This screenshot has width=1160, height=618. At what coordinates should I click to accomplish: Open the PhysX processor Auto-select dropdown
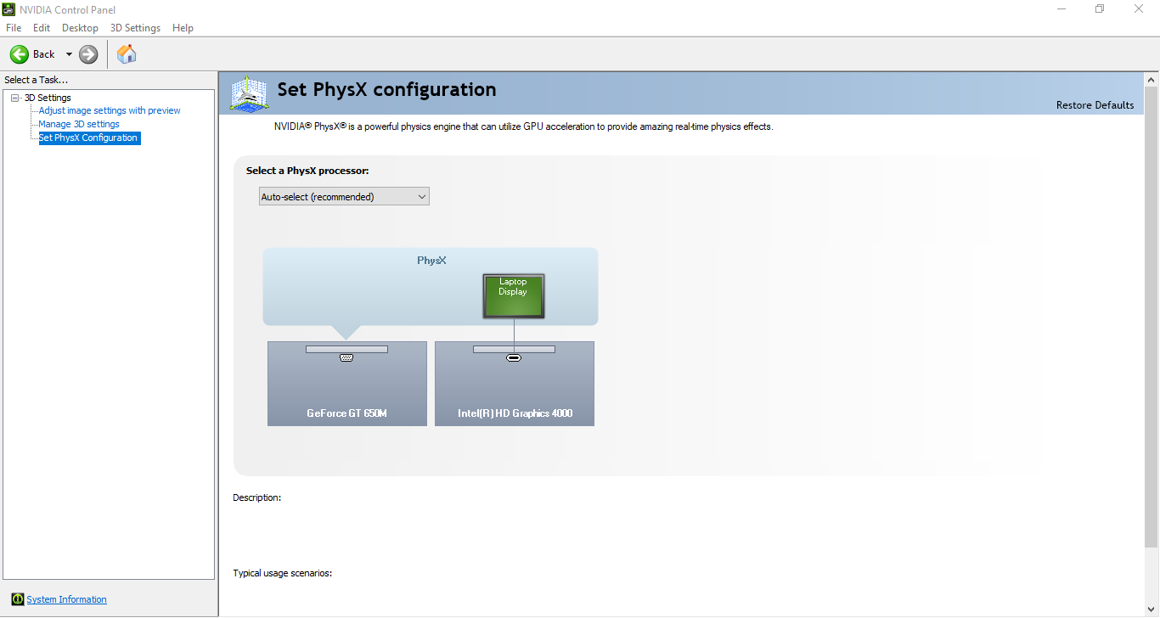point(344,197)
